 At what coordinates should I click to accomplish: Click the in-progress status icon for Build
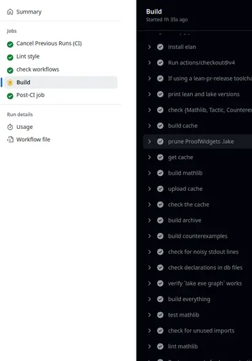10,83
